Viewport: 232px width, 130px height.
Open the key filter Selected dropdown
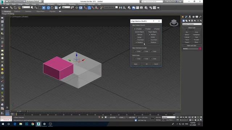169,117
